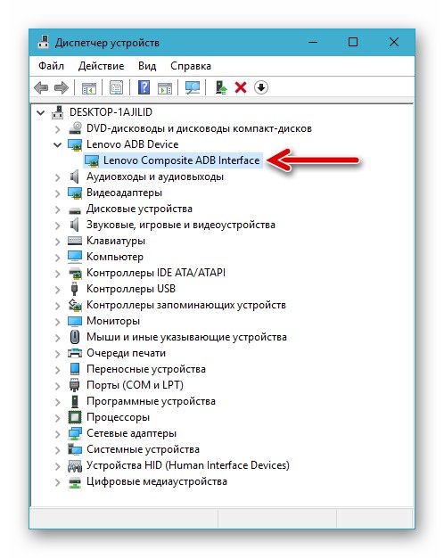Click the Сетевые адаптеры network icon
The height and width of the screenshot is (558, 444).
click(x=75, y=433)
